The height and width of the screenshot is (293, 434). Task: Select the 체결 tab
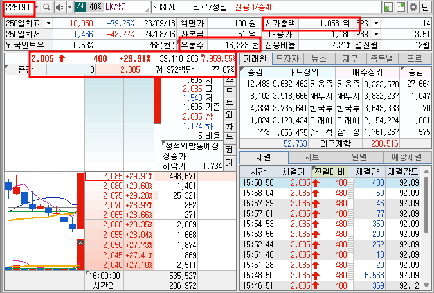click(x=264, y=157)
